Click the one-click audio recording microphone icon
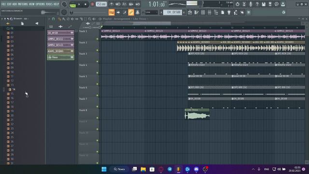309x174 pixels. click(251, 4)
